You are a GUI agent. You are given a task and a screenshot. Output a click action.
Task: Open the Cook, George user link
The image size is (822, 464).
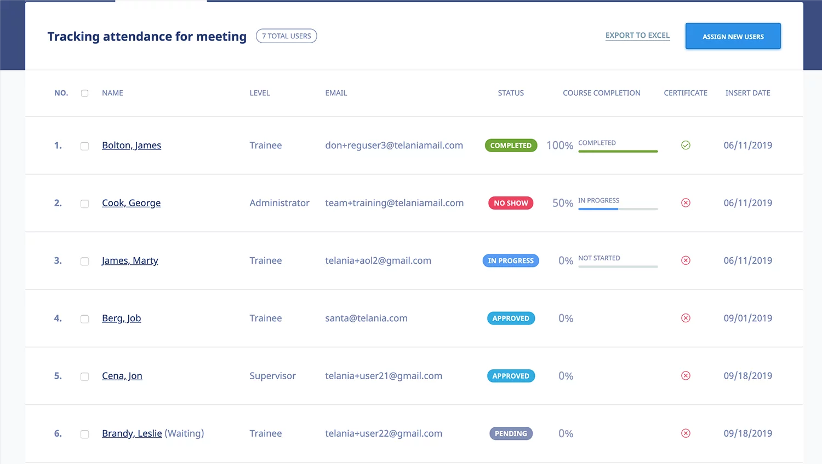(x=131, y=203)
